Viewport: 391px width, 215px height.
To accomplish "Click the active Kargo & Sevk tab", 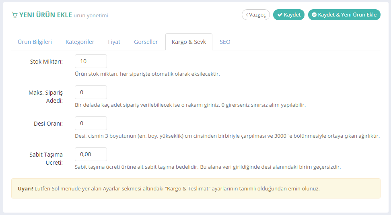I will tap(189, 42).
